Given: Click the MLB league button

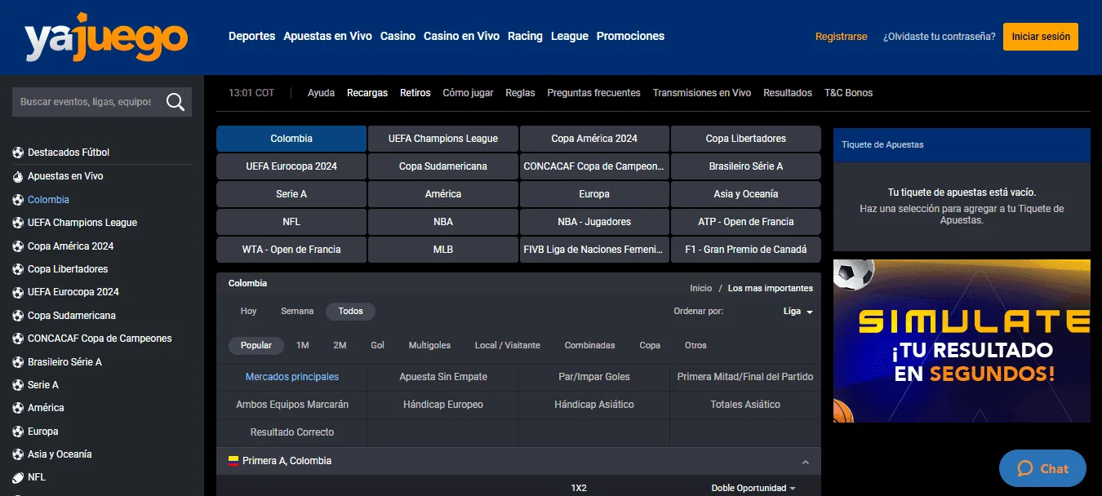Looking at the screenshot, I should (443, 250).
